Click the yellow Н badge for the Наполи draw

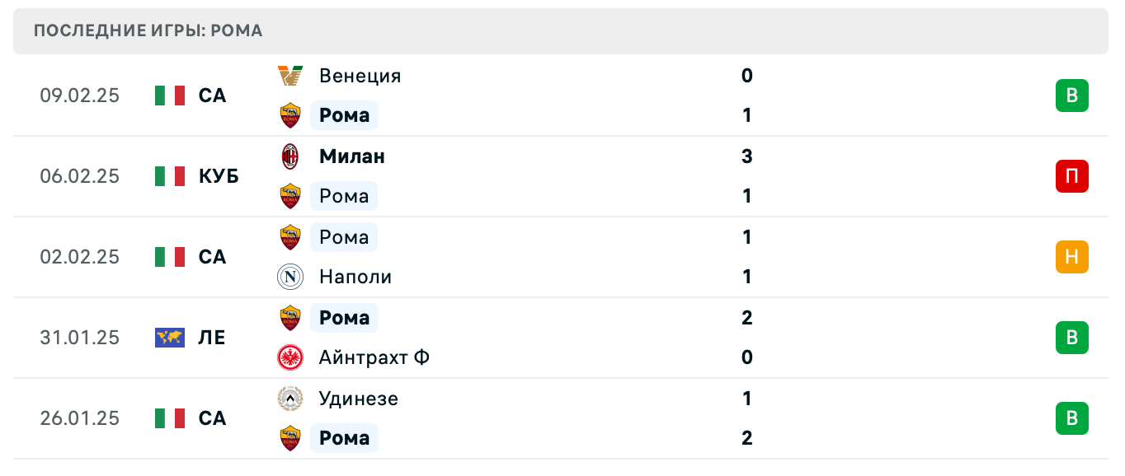click(x=1071, y=257)
